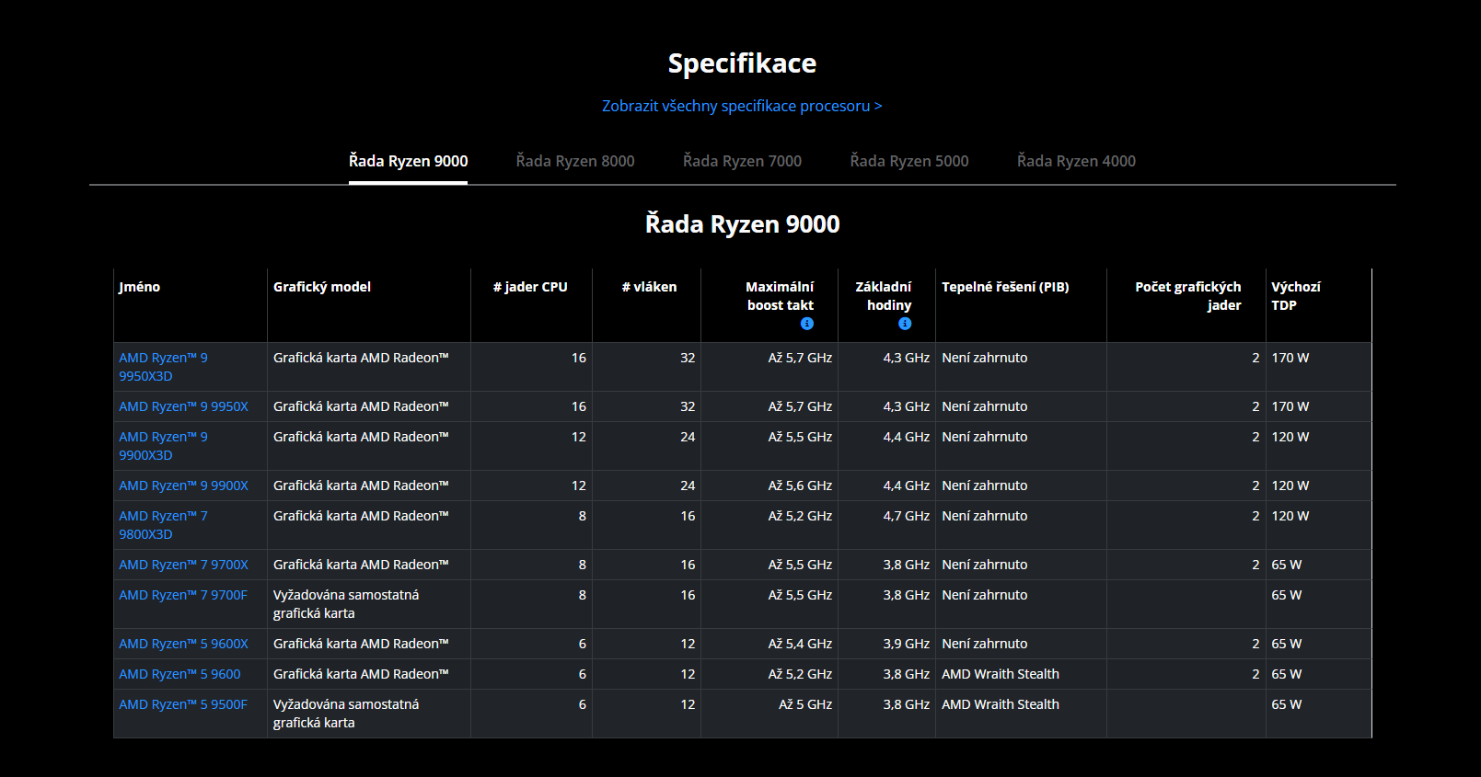The image size is (1481, 777).
Task: Click the Výchozí TDP column header
Action: coord(1295,296)
